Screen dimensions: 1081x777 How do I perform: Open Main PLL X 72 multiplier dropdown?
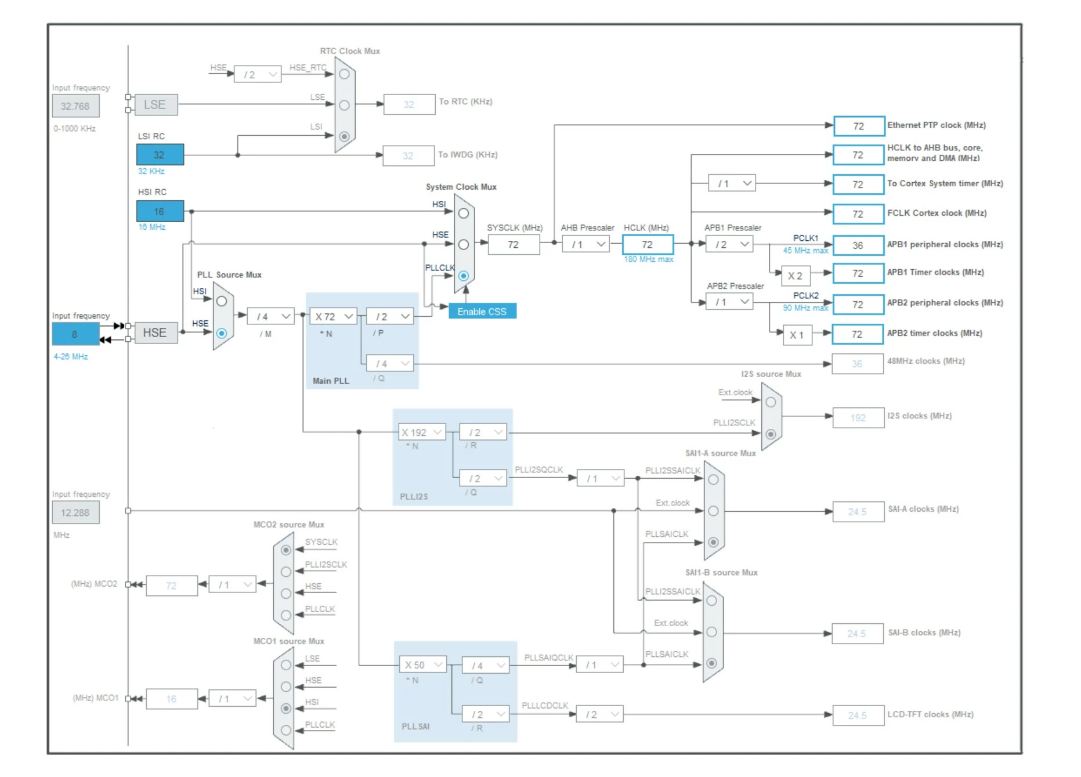click(333, 316)
